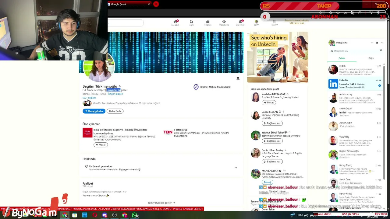Open the Mesajlaşma icon in top navigation
The width and height of the screenshot is (390, 219).
pyautogui.click(x=224, y=23)
